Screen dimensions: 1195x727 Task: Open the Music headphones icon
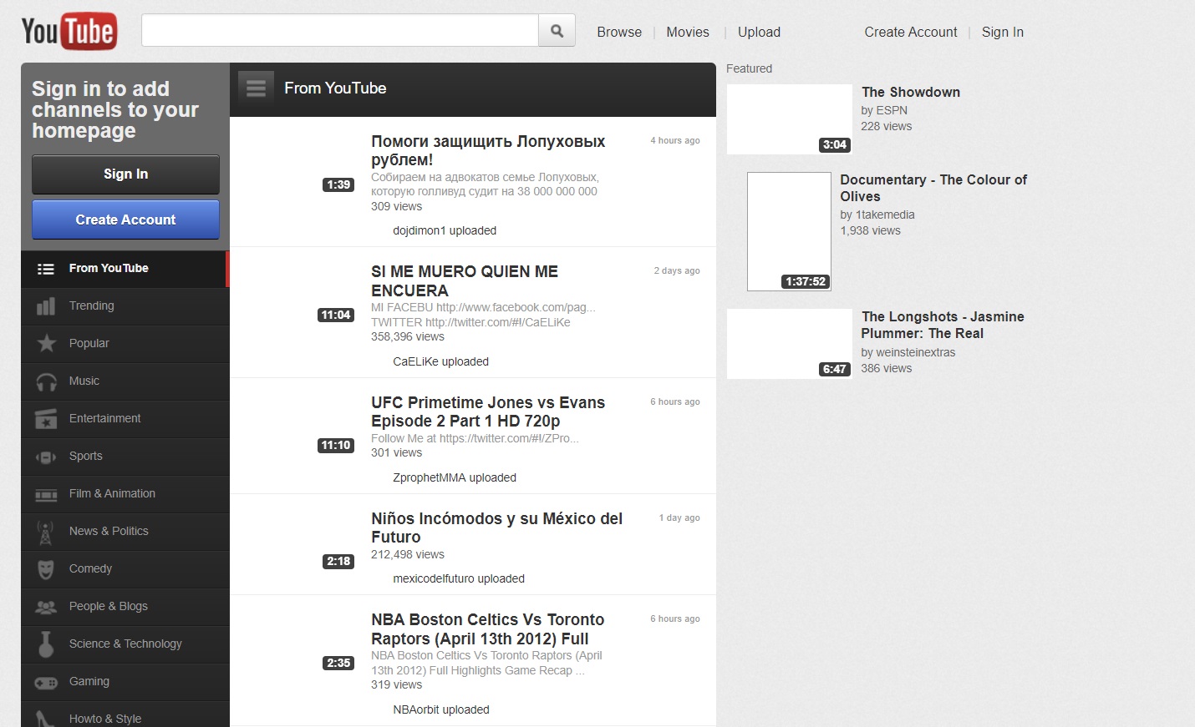coord(46,381)
